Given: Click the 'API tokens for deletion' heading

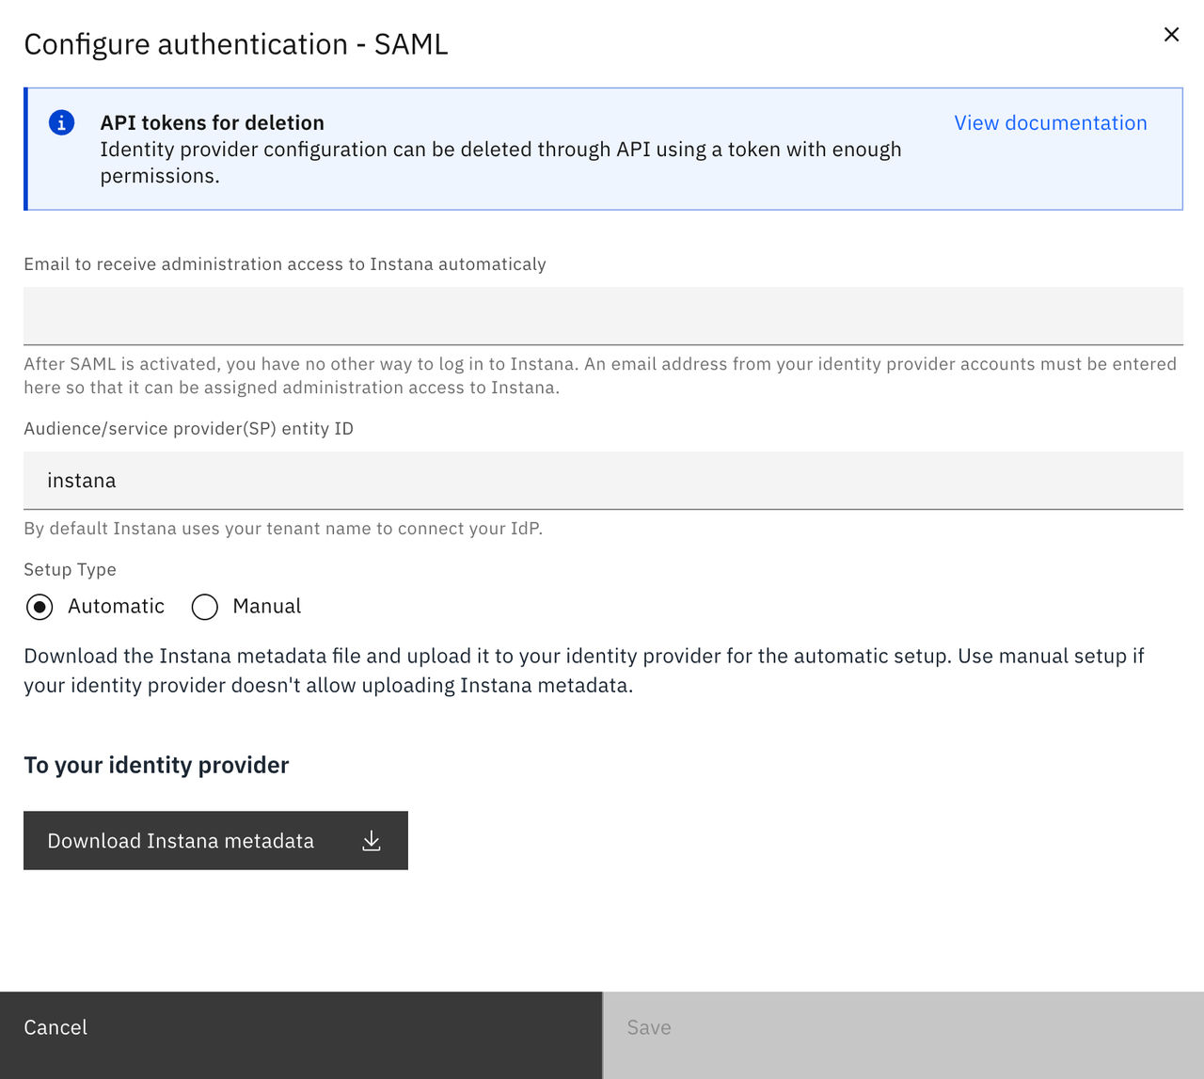Looking at the screenshot, I should 213,123.
